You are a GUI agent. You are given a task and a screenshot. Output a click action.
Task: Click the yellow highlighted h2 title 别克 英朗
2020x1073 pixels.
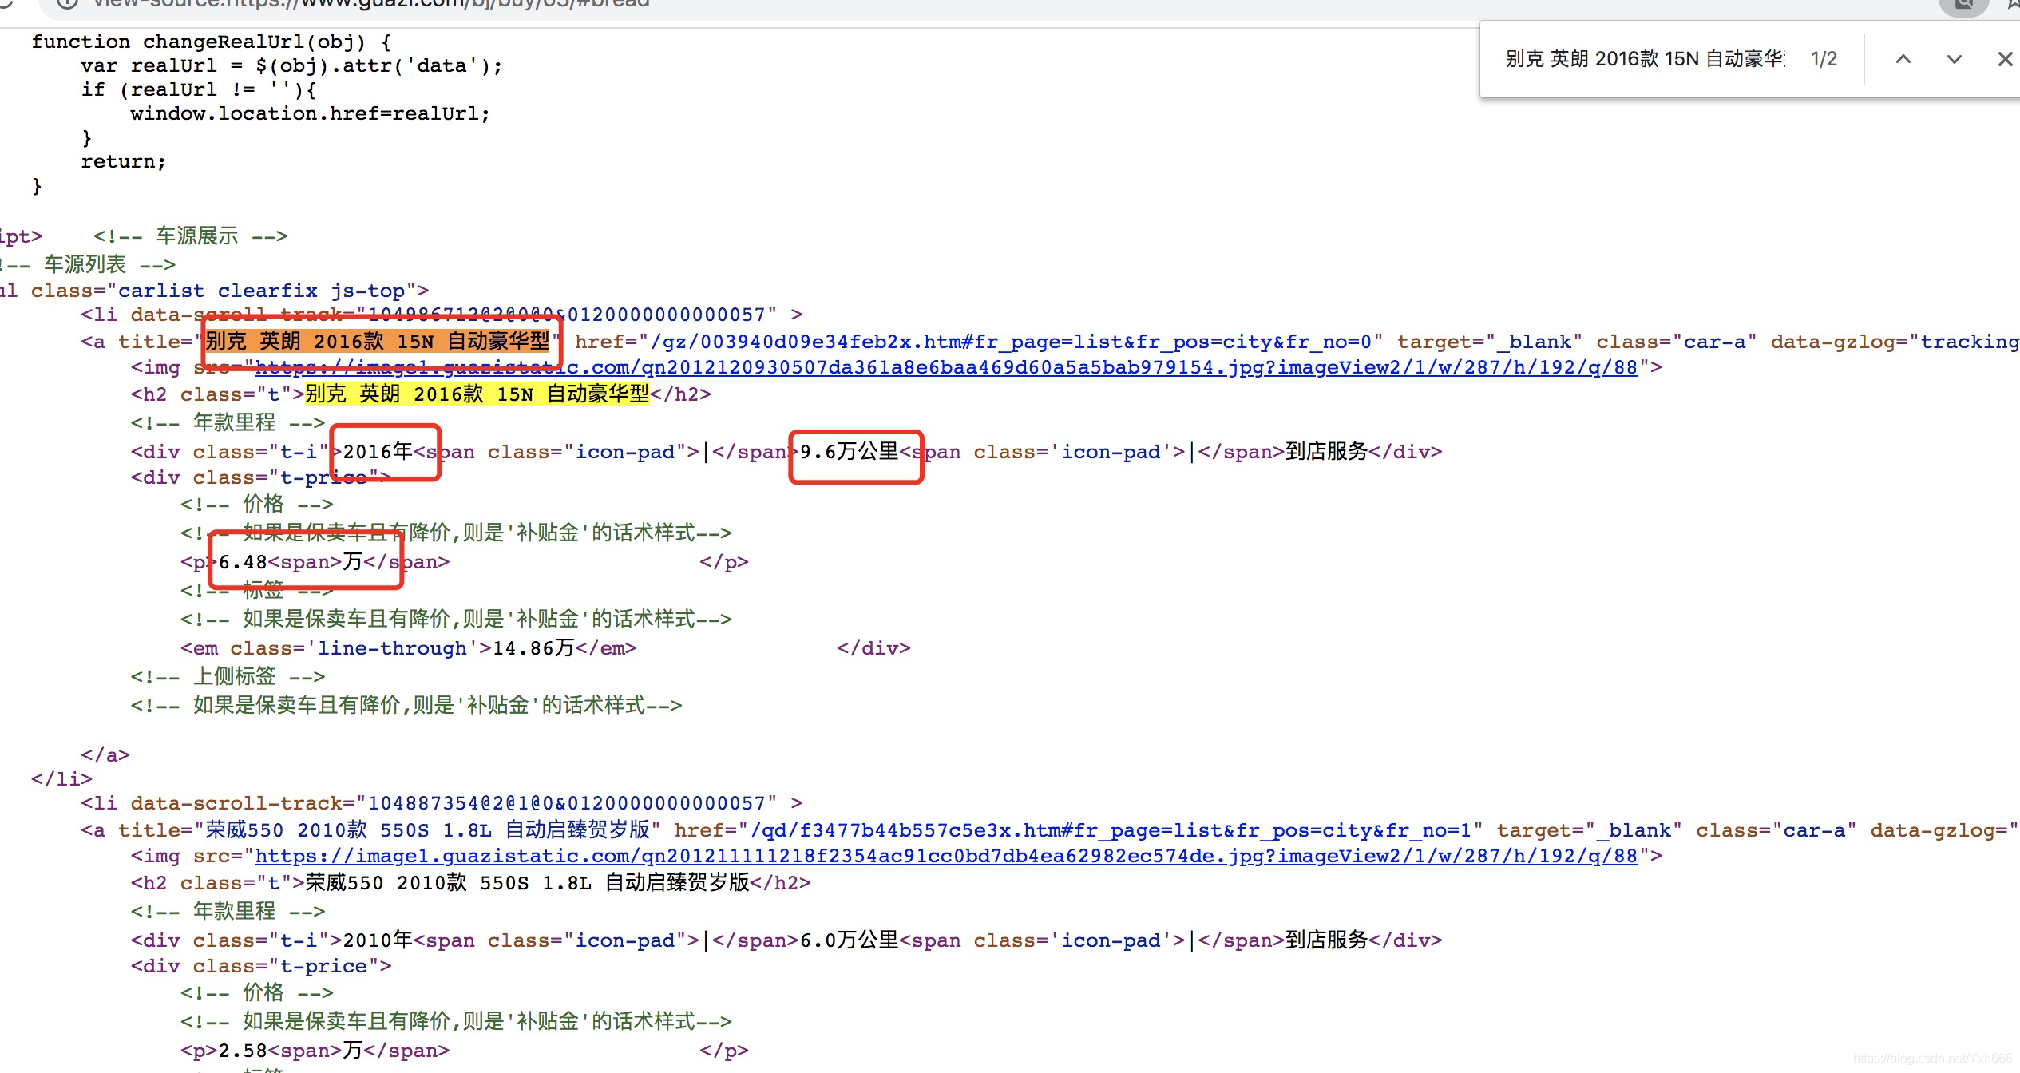tap(477, 394)
